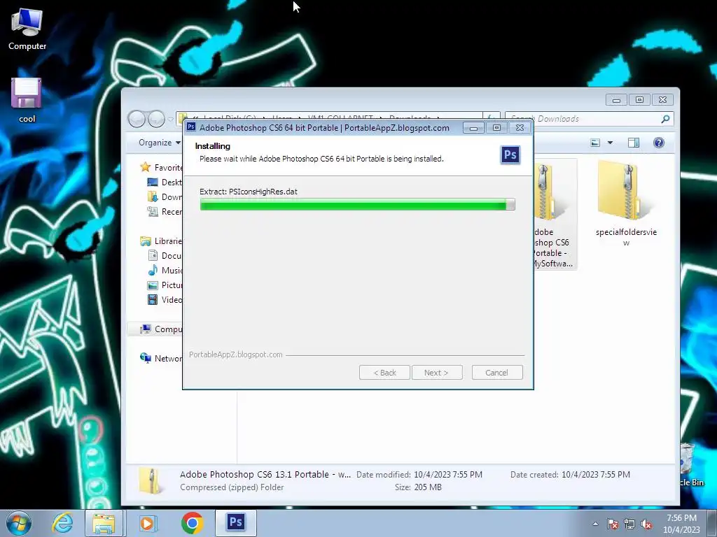The image size is (717, 537).
Task: Select Favorites in the navigation pane
Action: tap(161, 168)
